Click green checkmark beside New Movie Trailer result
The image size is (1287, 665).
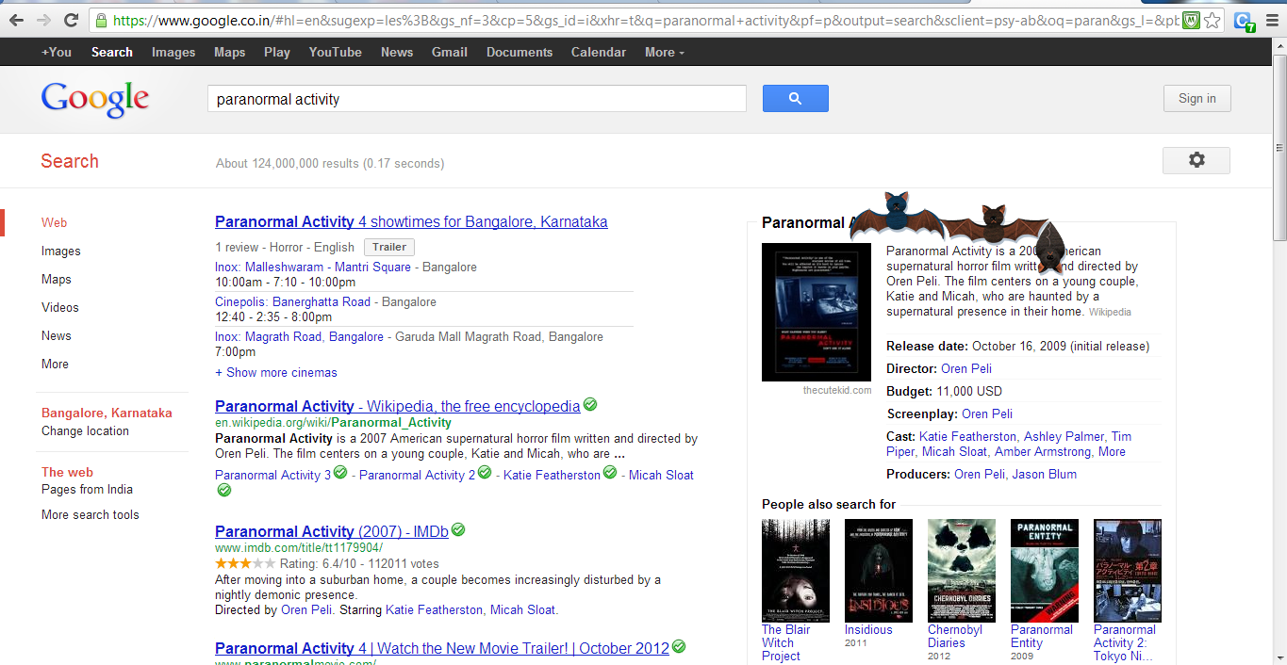coord(679,646)
